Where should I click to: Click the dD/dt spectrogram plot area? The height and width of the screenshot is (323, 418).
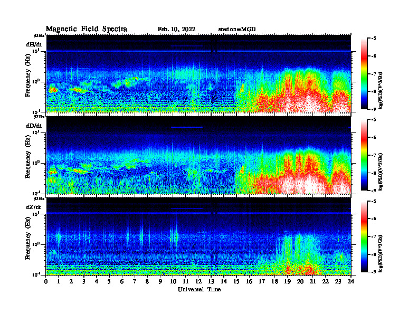pos(198,155)
